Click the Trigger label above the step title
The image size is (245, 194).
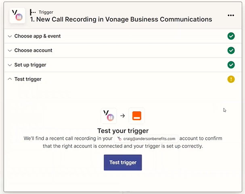point(46,12)
